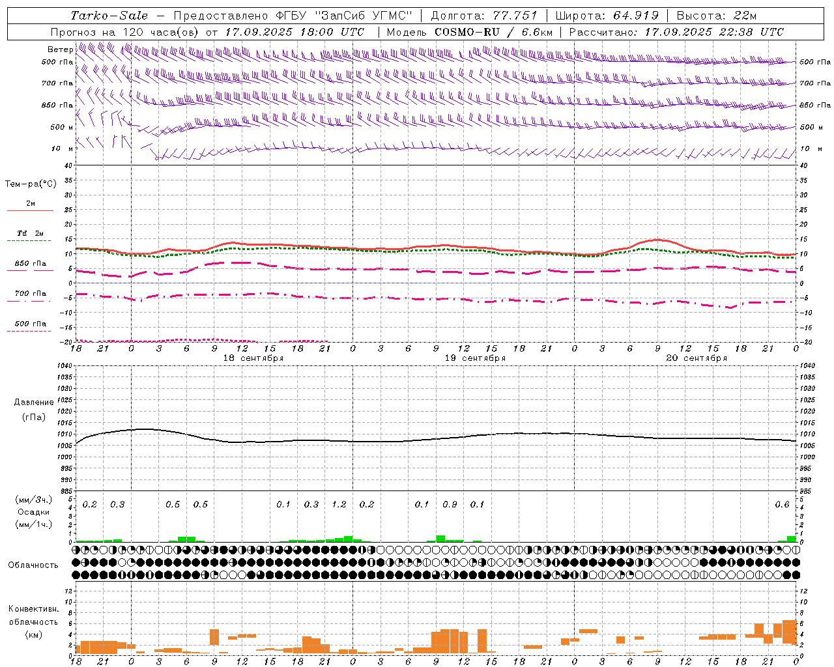
Task: Click the '20 сентября' date label
Action: pos(697,358)
